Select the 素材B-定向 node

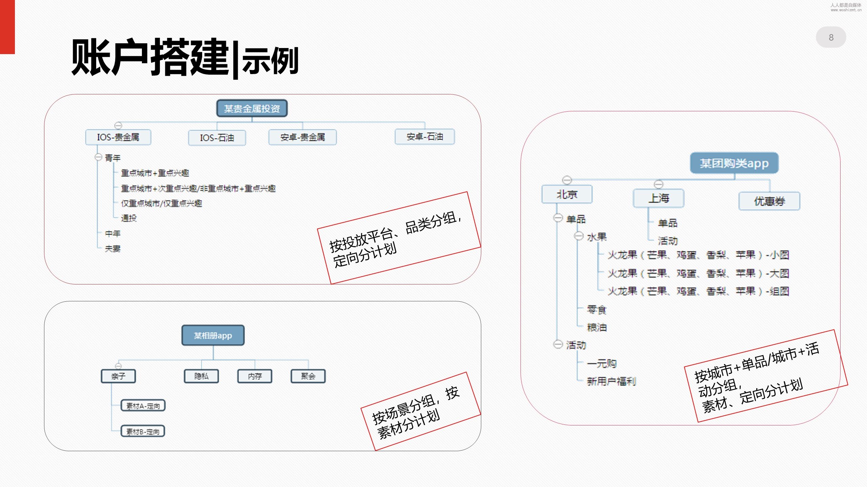(x=143, y=432)
